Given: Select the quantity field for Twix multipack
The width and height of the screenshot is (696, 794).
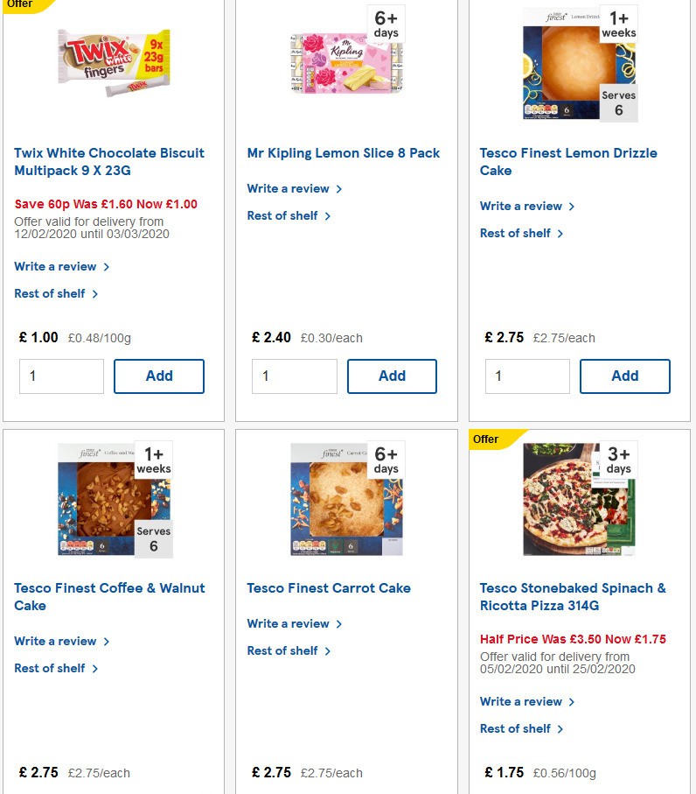Looking at the screenshot, I should tap(61, 376).
